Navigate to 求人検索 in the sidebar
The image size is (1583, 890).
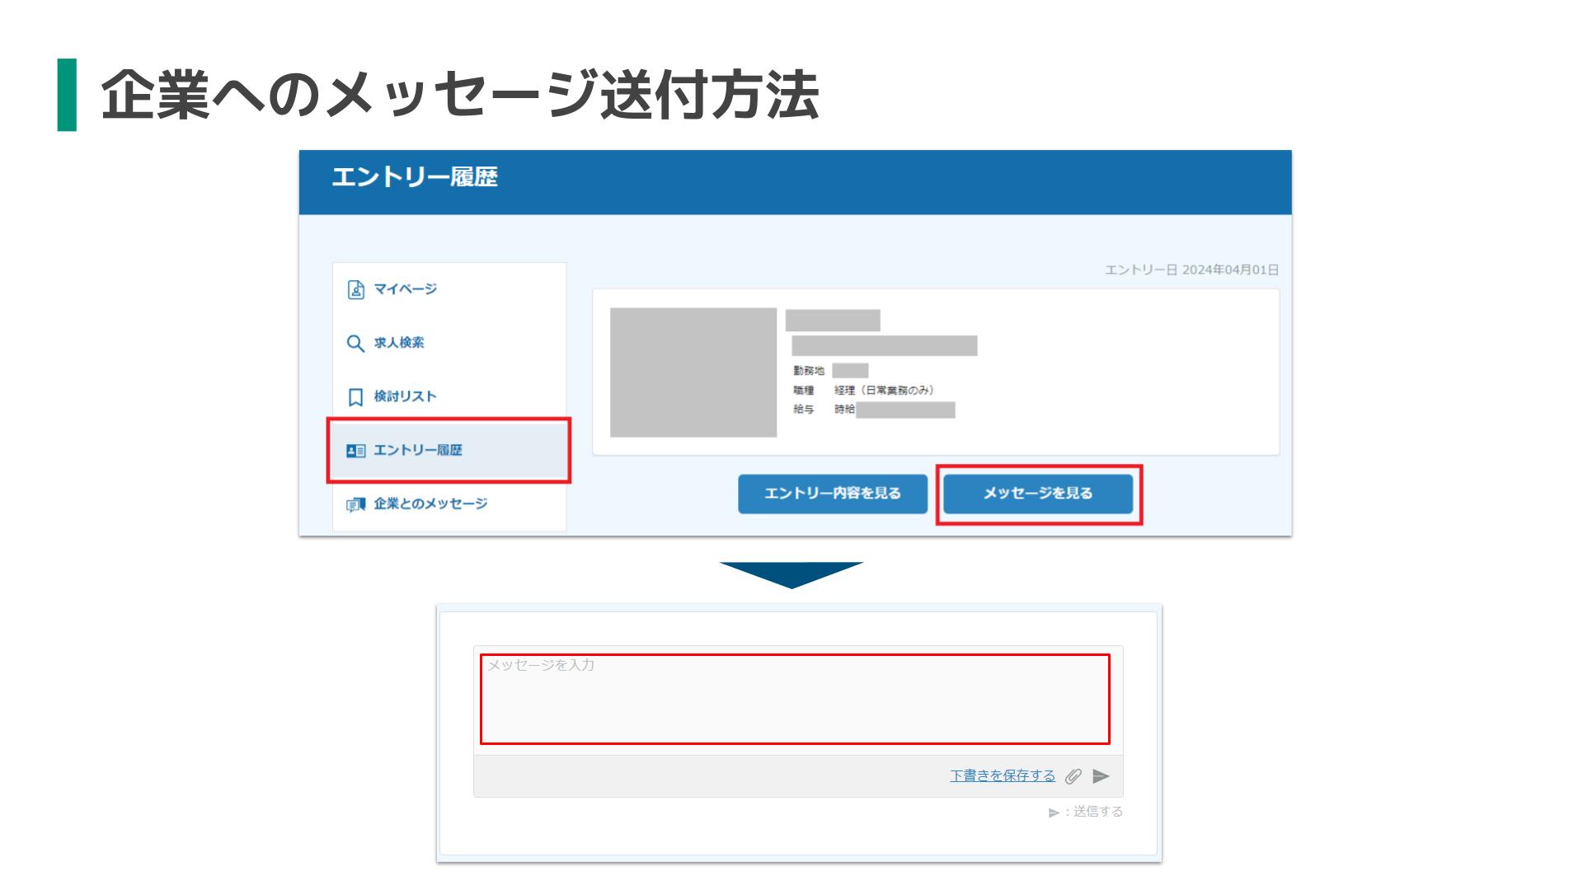point(403,342)
